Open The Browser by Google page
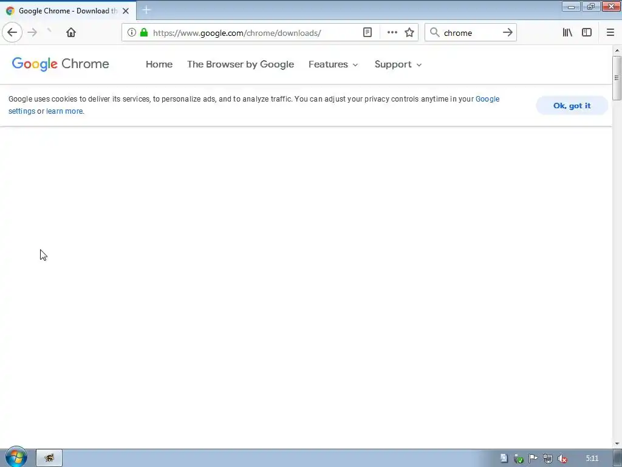Screen dimensions: 622x467 coord(241,64)
